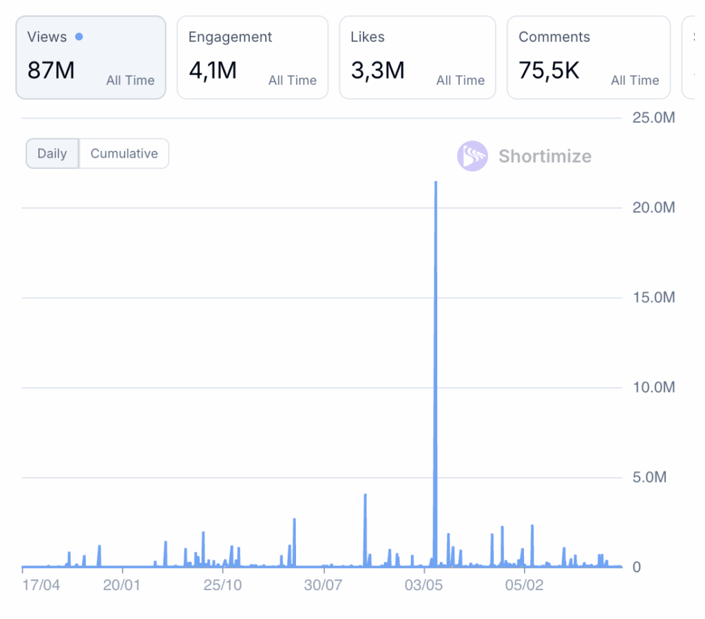Viewport: 705px width, 619px height.
Task: Select the Views metric card
Action: [91, 58]
